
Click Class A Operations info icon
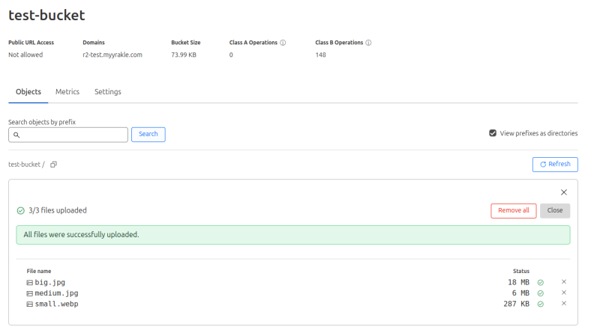[x=283, y=43]
